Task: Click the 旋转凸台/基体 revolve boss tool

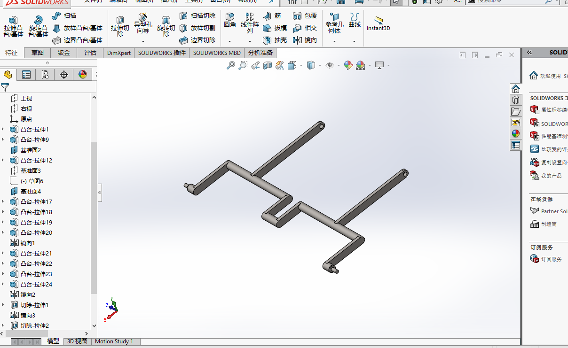Action: pos(38,26)
